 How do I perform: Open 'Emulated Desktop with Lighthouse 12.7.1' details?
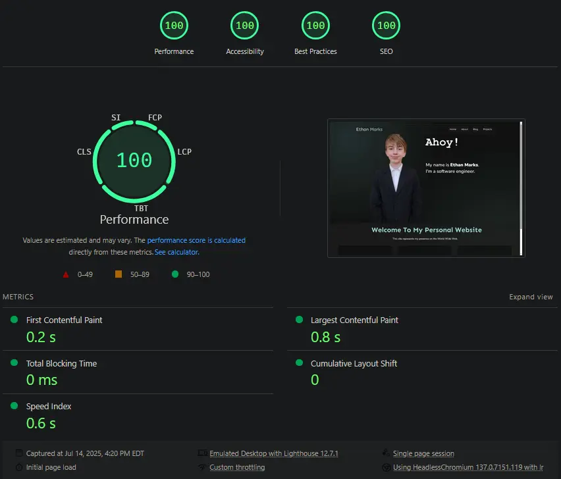click(274, 453)
